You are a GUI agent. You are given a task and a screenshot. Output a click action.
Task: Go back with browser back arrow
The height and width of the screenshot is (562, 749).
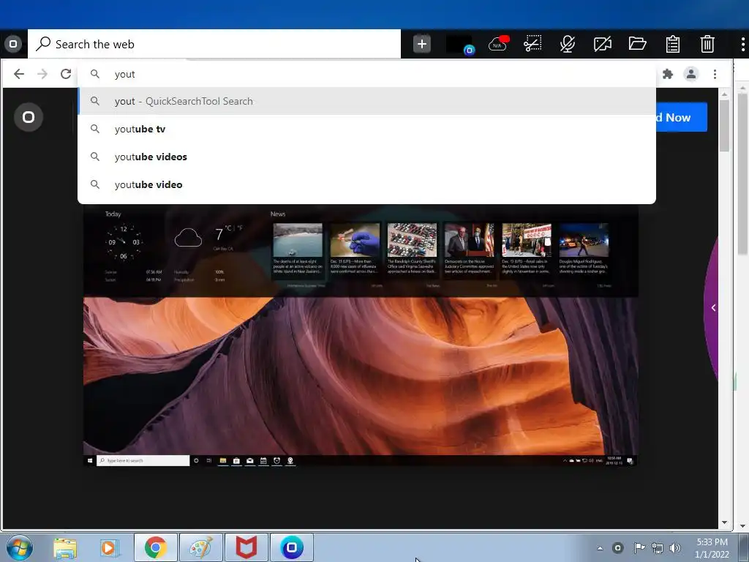pyautogui.click(x=18, y=74)
